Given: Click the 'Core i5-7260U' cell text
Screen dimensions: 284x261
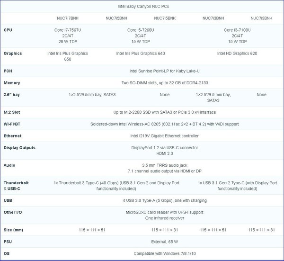Looking at the screenshot, I should (141, 30).
